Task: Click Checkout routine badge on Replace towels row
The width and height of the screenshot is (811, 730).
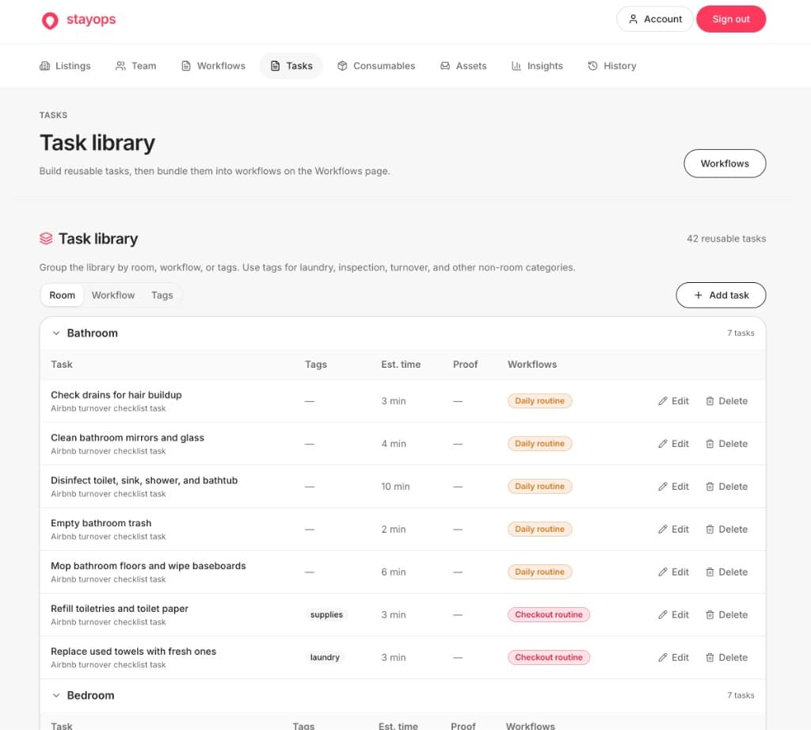Action: click(x=549, y=657)
